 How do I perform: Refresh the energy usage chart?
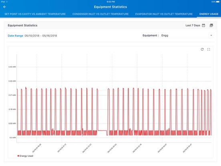202,49
